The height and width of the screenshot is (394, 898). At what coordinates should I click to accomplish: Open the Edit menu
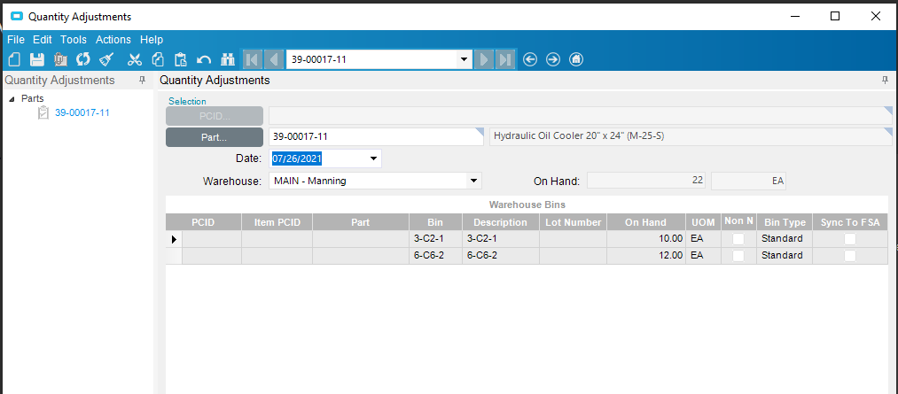pos(43,40)
